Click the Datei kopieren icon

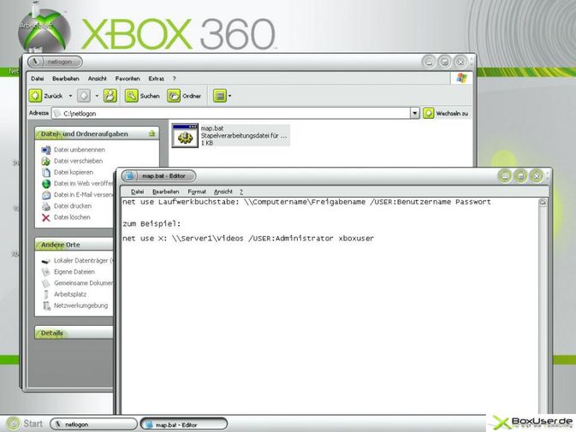(x=46, y=173)
